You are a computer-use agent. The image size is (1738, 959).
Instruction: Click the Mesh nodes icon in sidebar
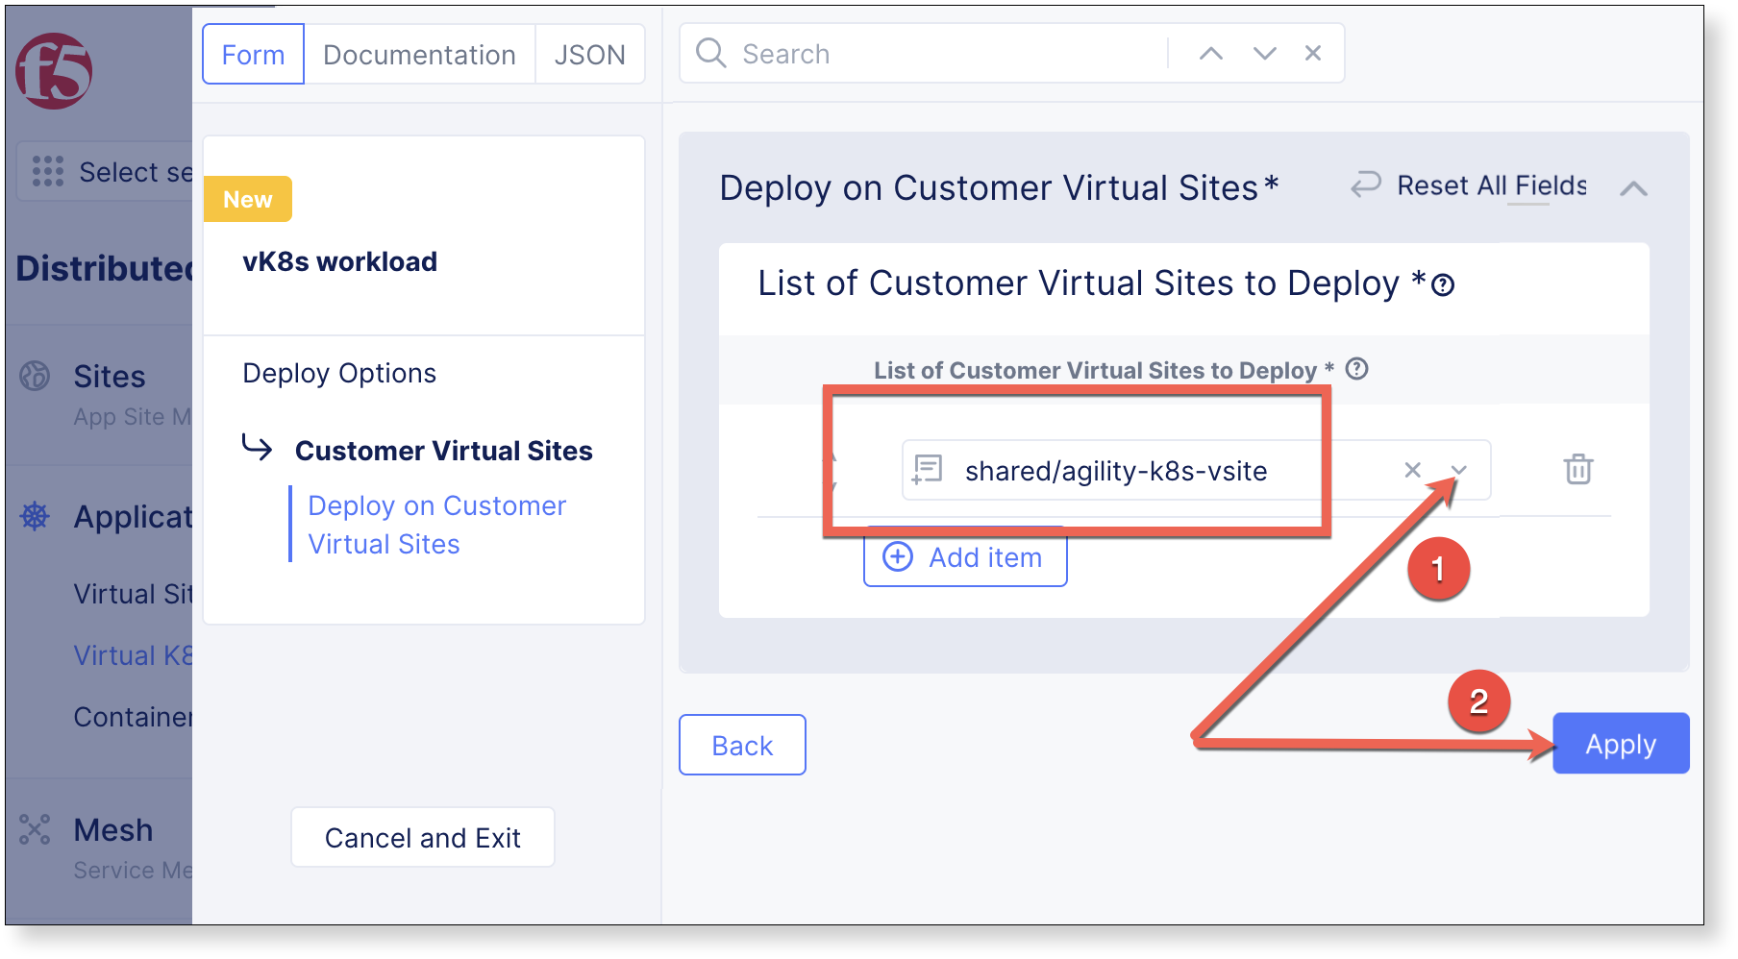click(35, 829)
